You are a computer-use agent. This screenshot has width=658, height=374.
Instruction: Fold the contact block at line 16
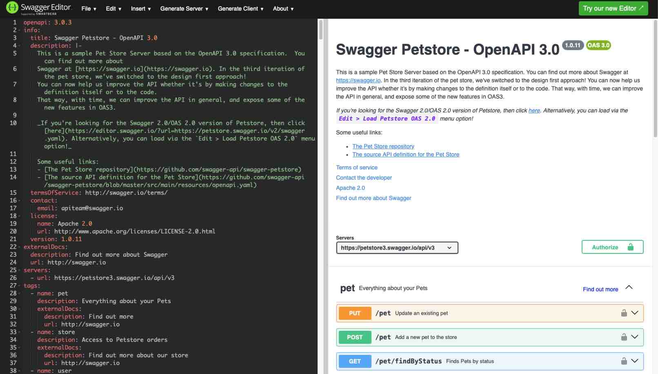[x=19, y=200]
